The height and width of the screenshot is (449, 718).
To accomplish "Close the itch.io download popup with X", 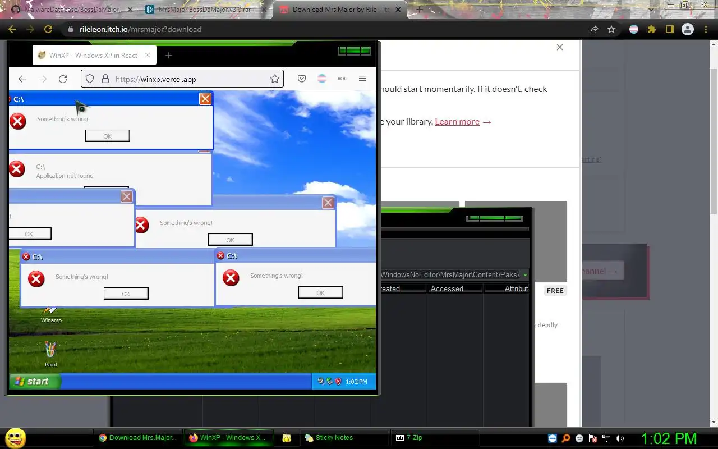I will (560, 47).
